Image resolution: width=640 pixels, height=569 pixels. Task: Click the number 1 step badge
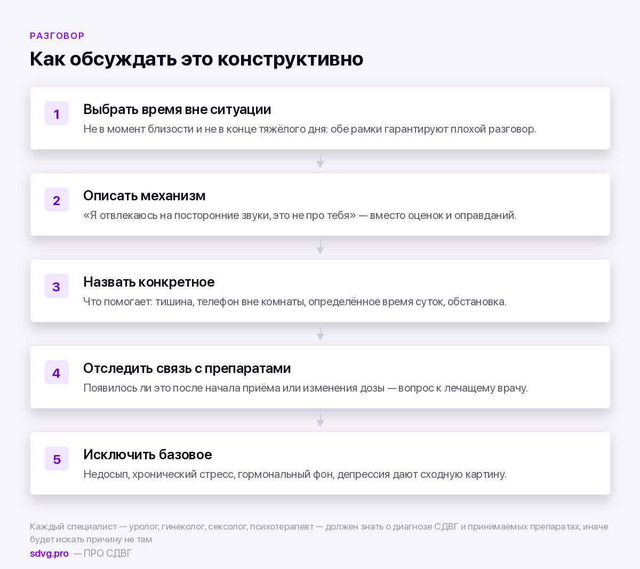tap(57, 113)
